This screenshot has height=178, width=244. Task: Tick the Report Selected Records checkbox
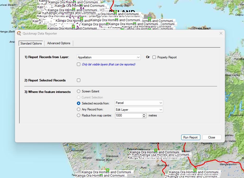79,80
